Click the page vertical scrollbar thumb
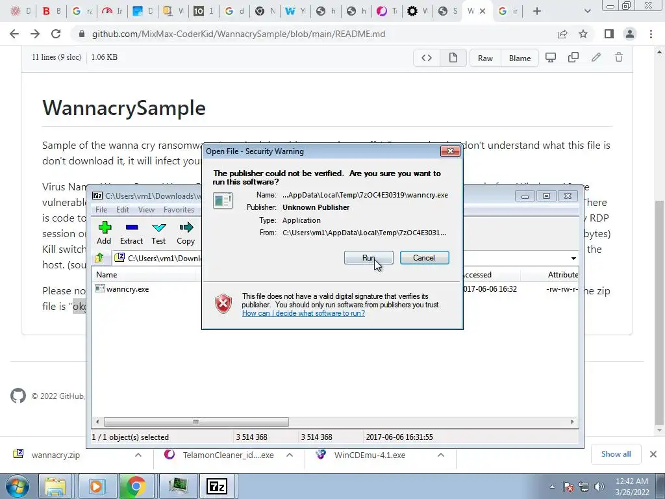Screen dimensions: 665x499 coord(659,312)
